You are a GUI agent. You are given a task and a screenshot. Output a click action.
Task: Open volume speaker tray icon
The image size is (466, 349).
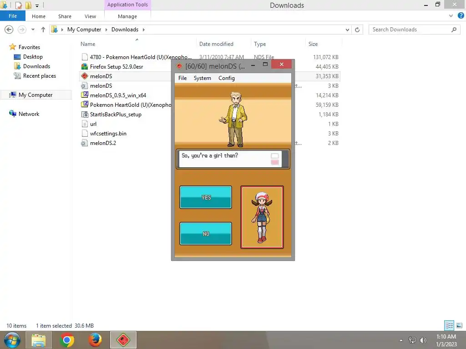point(423,340)
